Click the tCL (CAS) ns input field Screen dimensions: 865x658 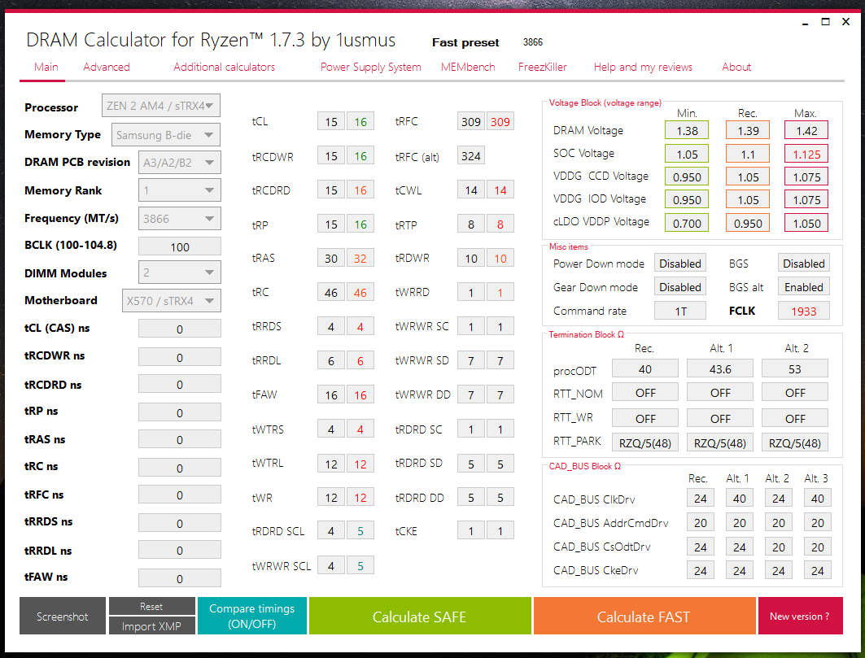coord(179,329)
